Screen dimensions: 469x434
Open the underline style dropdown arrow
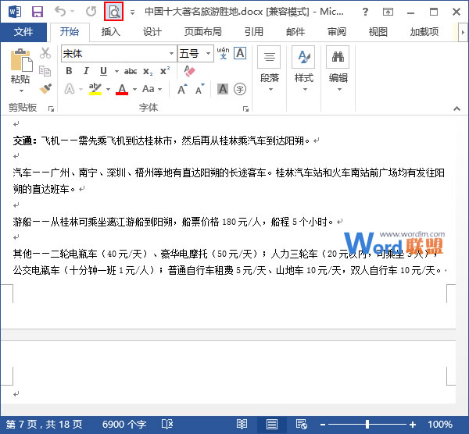pos(116,71)
